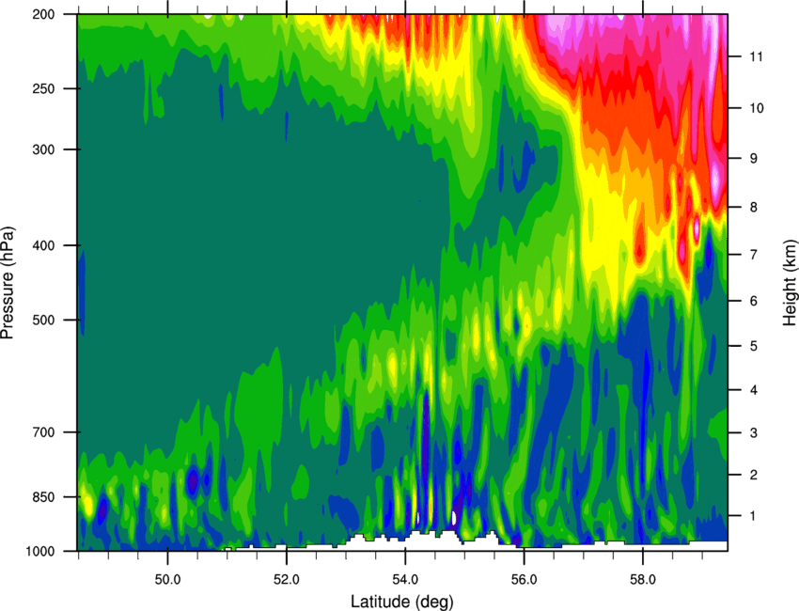Click the 10 km height label
This screenshot has height=611, width=799.
click(x=757, y=108)
